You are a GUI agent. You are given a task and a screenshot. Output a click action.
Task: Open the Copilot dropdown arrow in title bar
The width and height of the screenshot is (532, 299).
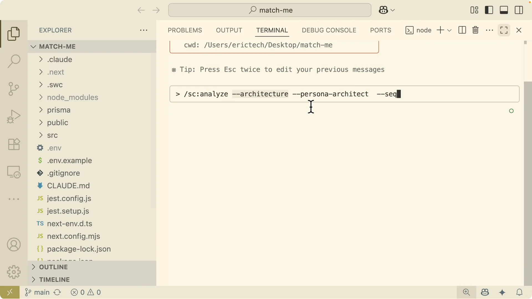[x=393, y=10]
